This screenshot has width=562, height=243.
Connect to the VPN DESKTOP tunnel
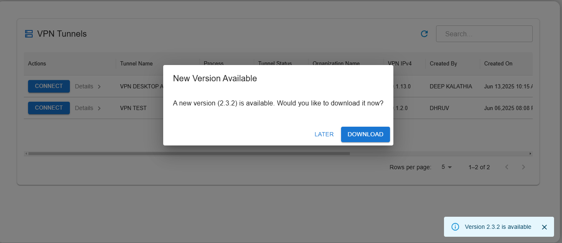(x=49, y=86)
